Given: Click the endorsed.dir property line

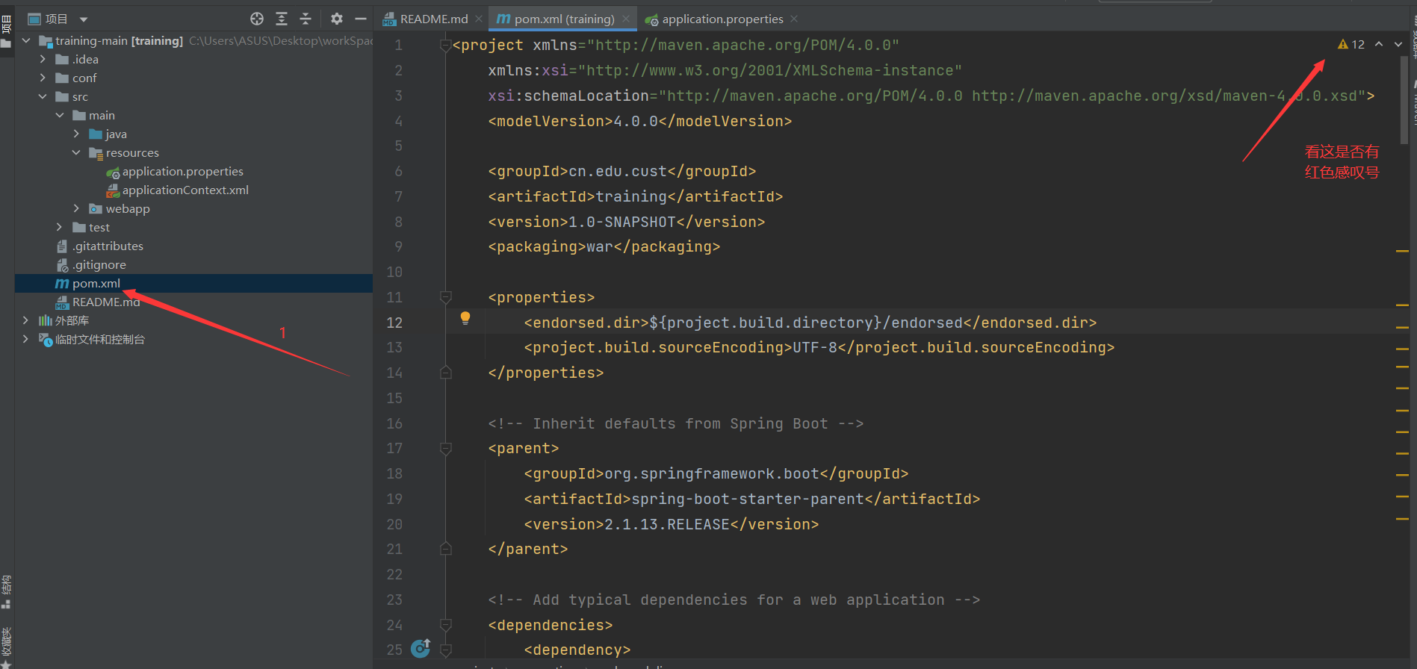Looking at the screenshot, I should 810,323.
